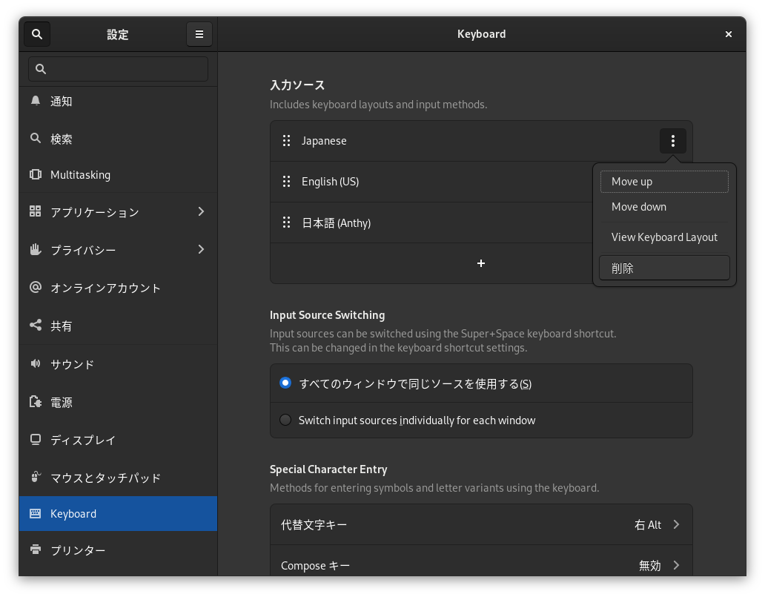Click drag handle of English (US) row
The width and height of the screenshot is (765, 597).
[286, 182]
